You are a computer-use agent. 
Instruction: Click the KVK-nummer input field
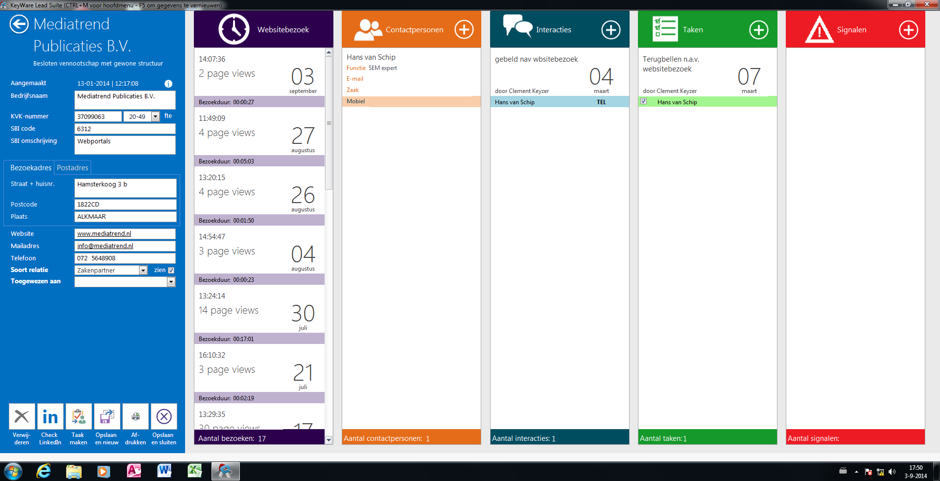point(98,116)
